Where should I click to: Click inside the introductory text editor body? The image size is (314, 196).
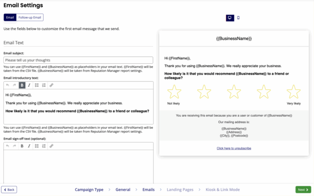[78, 107]
